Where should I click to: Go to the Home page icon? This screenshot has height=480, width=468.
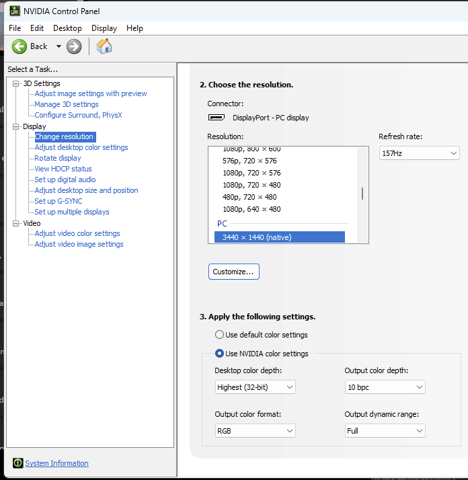104,46
